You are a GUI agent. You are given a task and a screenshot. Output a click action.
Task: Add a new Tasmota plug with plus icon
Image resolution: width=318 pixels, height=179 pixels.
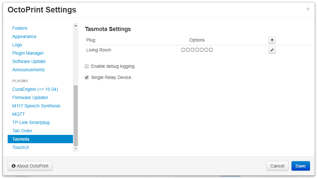[x=272, y=40]
